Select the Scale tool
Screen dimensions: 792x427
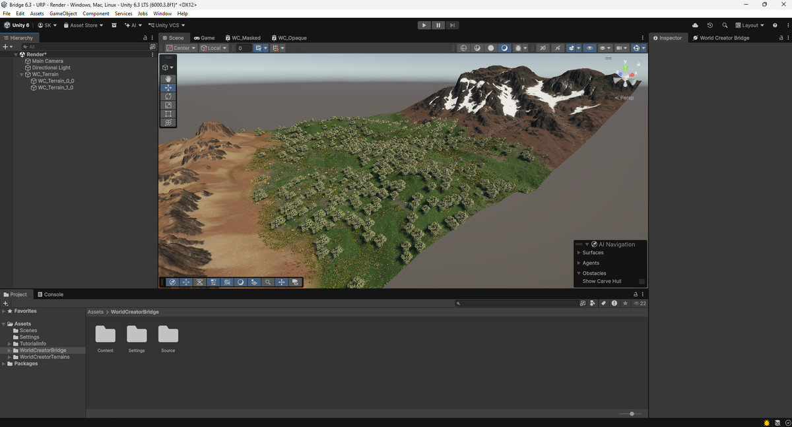168,105
